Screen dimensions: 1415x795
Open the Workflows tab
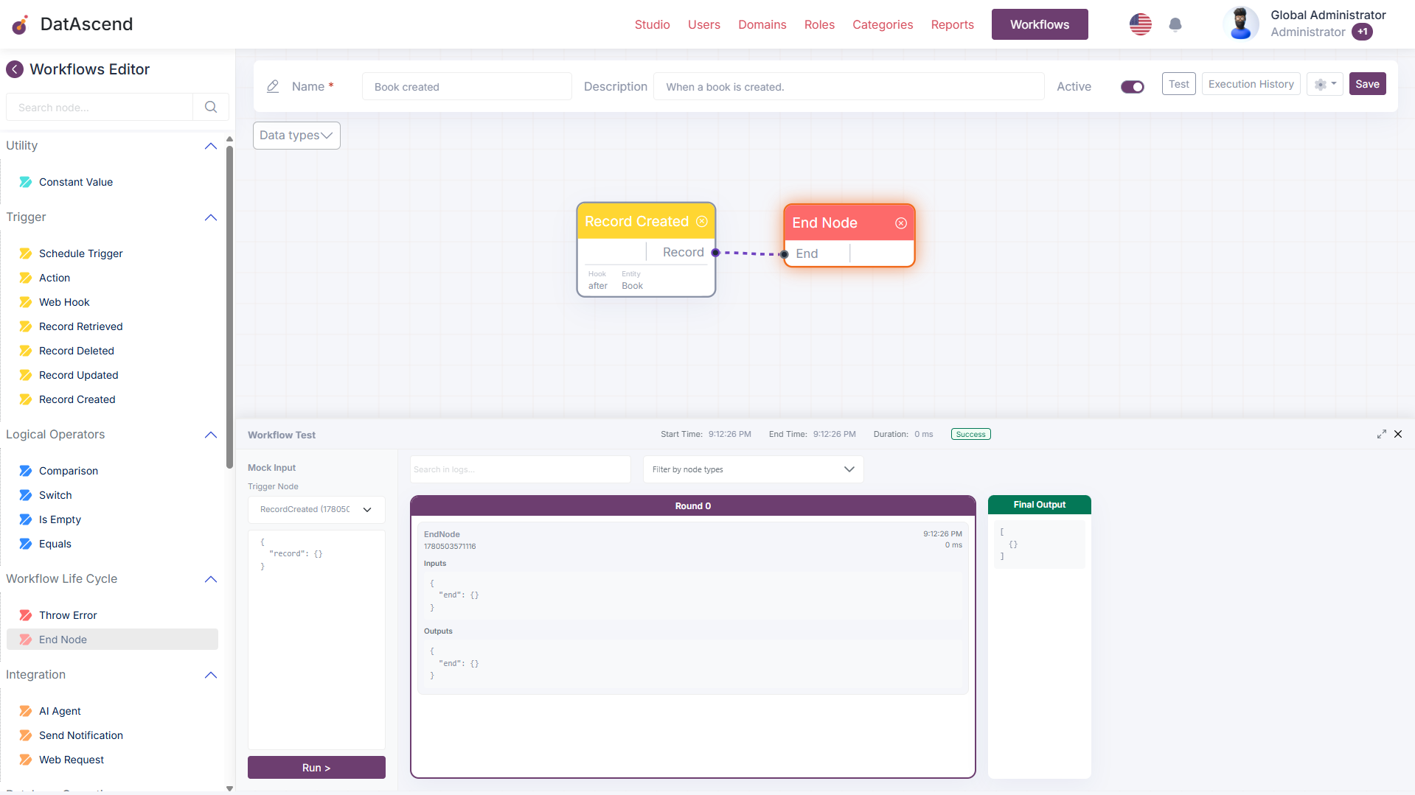click(1040, 24)
